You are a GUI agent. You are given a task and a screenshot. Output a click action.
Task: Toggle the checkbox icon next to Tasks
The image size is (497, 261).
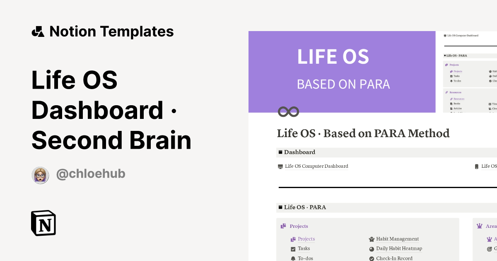coord(293,249)
